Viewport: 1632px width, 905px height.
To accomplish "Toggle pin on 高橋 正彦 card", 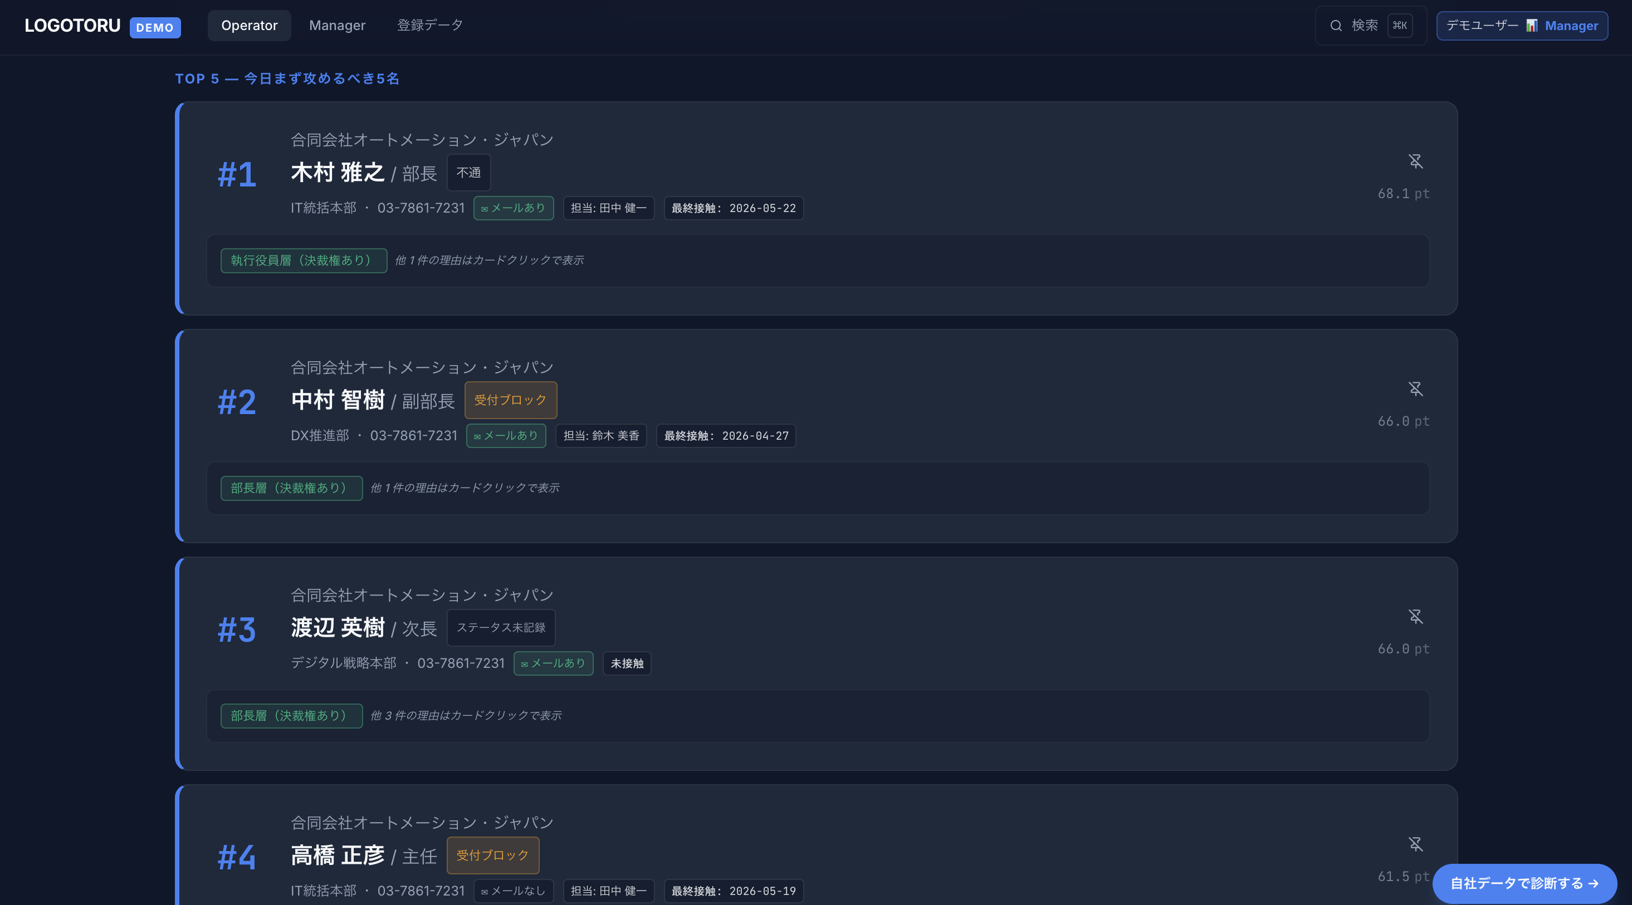I will (x=1415, y=844).
